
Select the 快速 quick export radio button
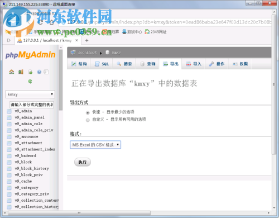[88, 112]
